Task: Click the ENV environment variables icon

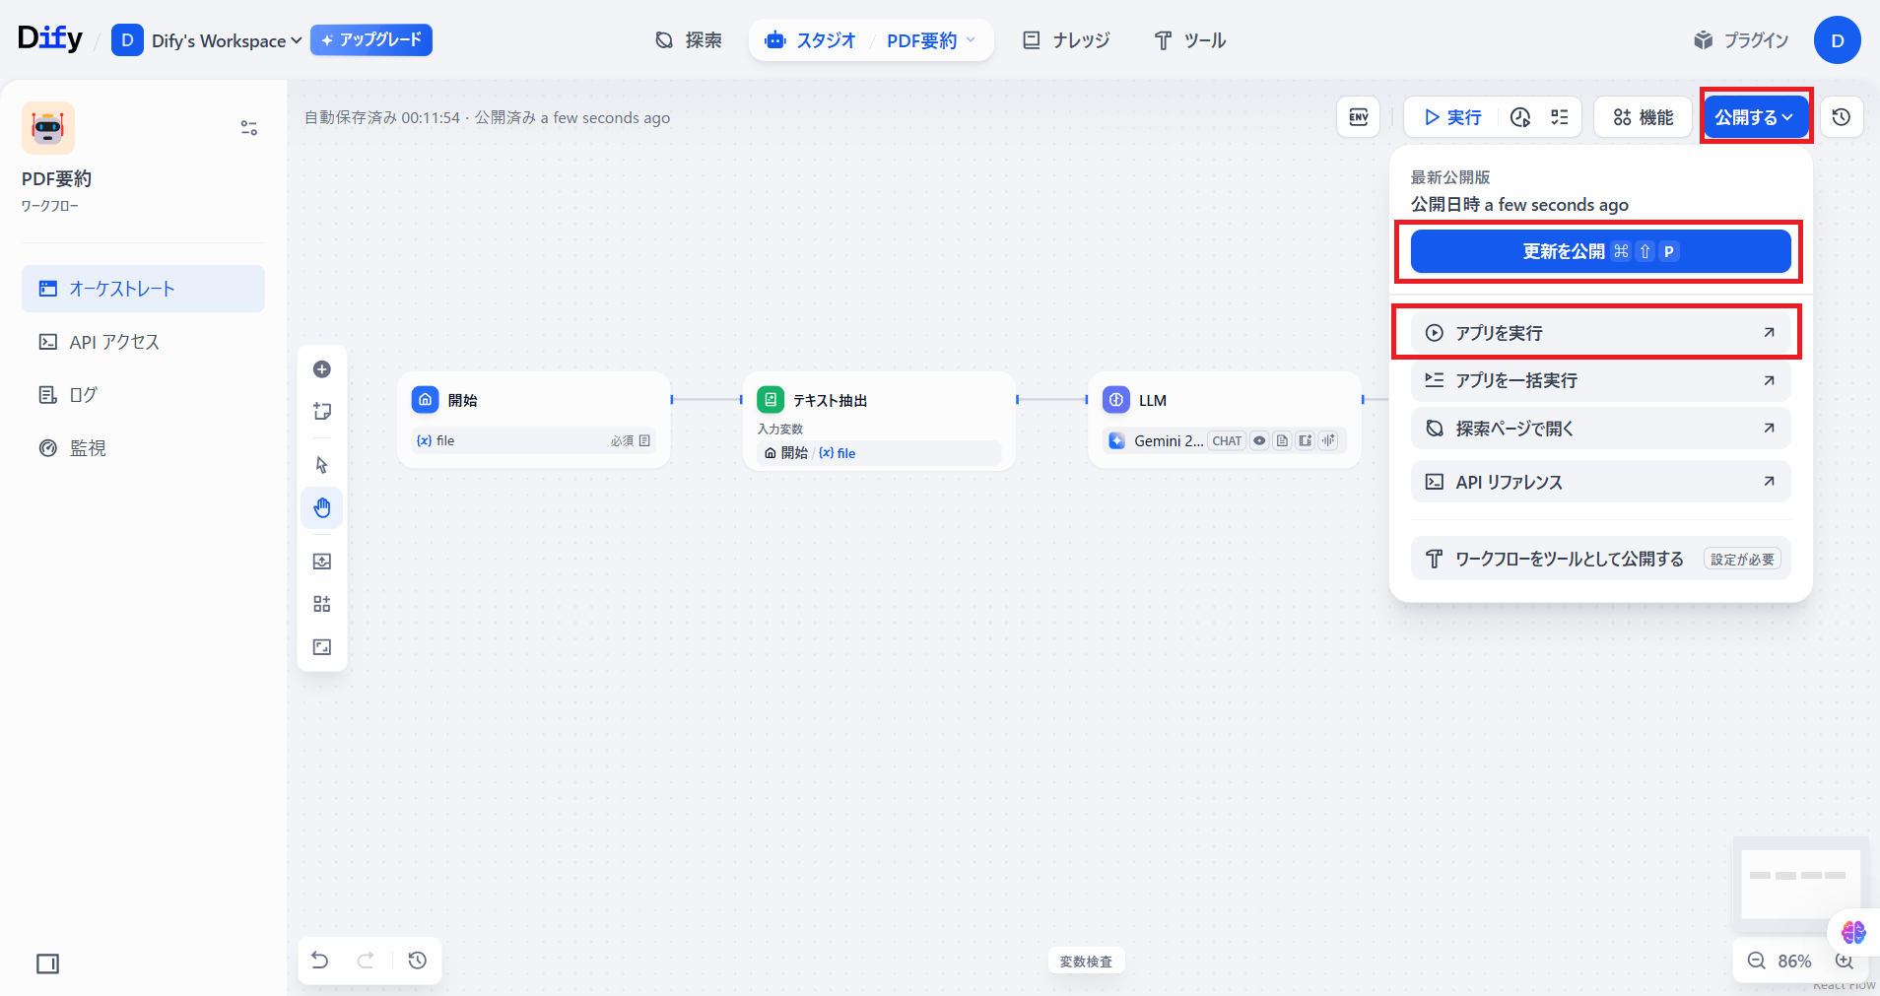Action: (1358, 117)
